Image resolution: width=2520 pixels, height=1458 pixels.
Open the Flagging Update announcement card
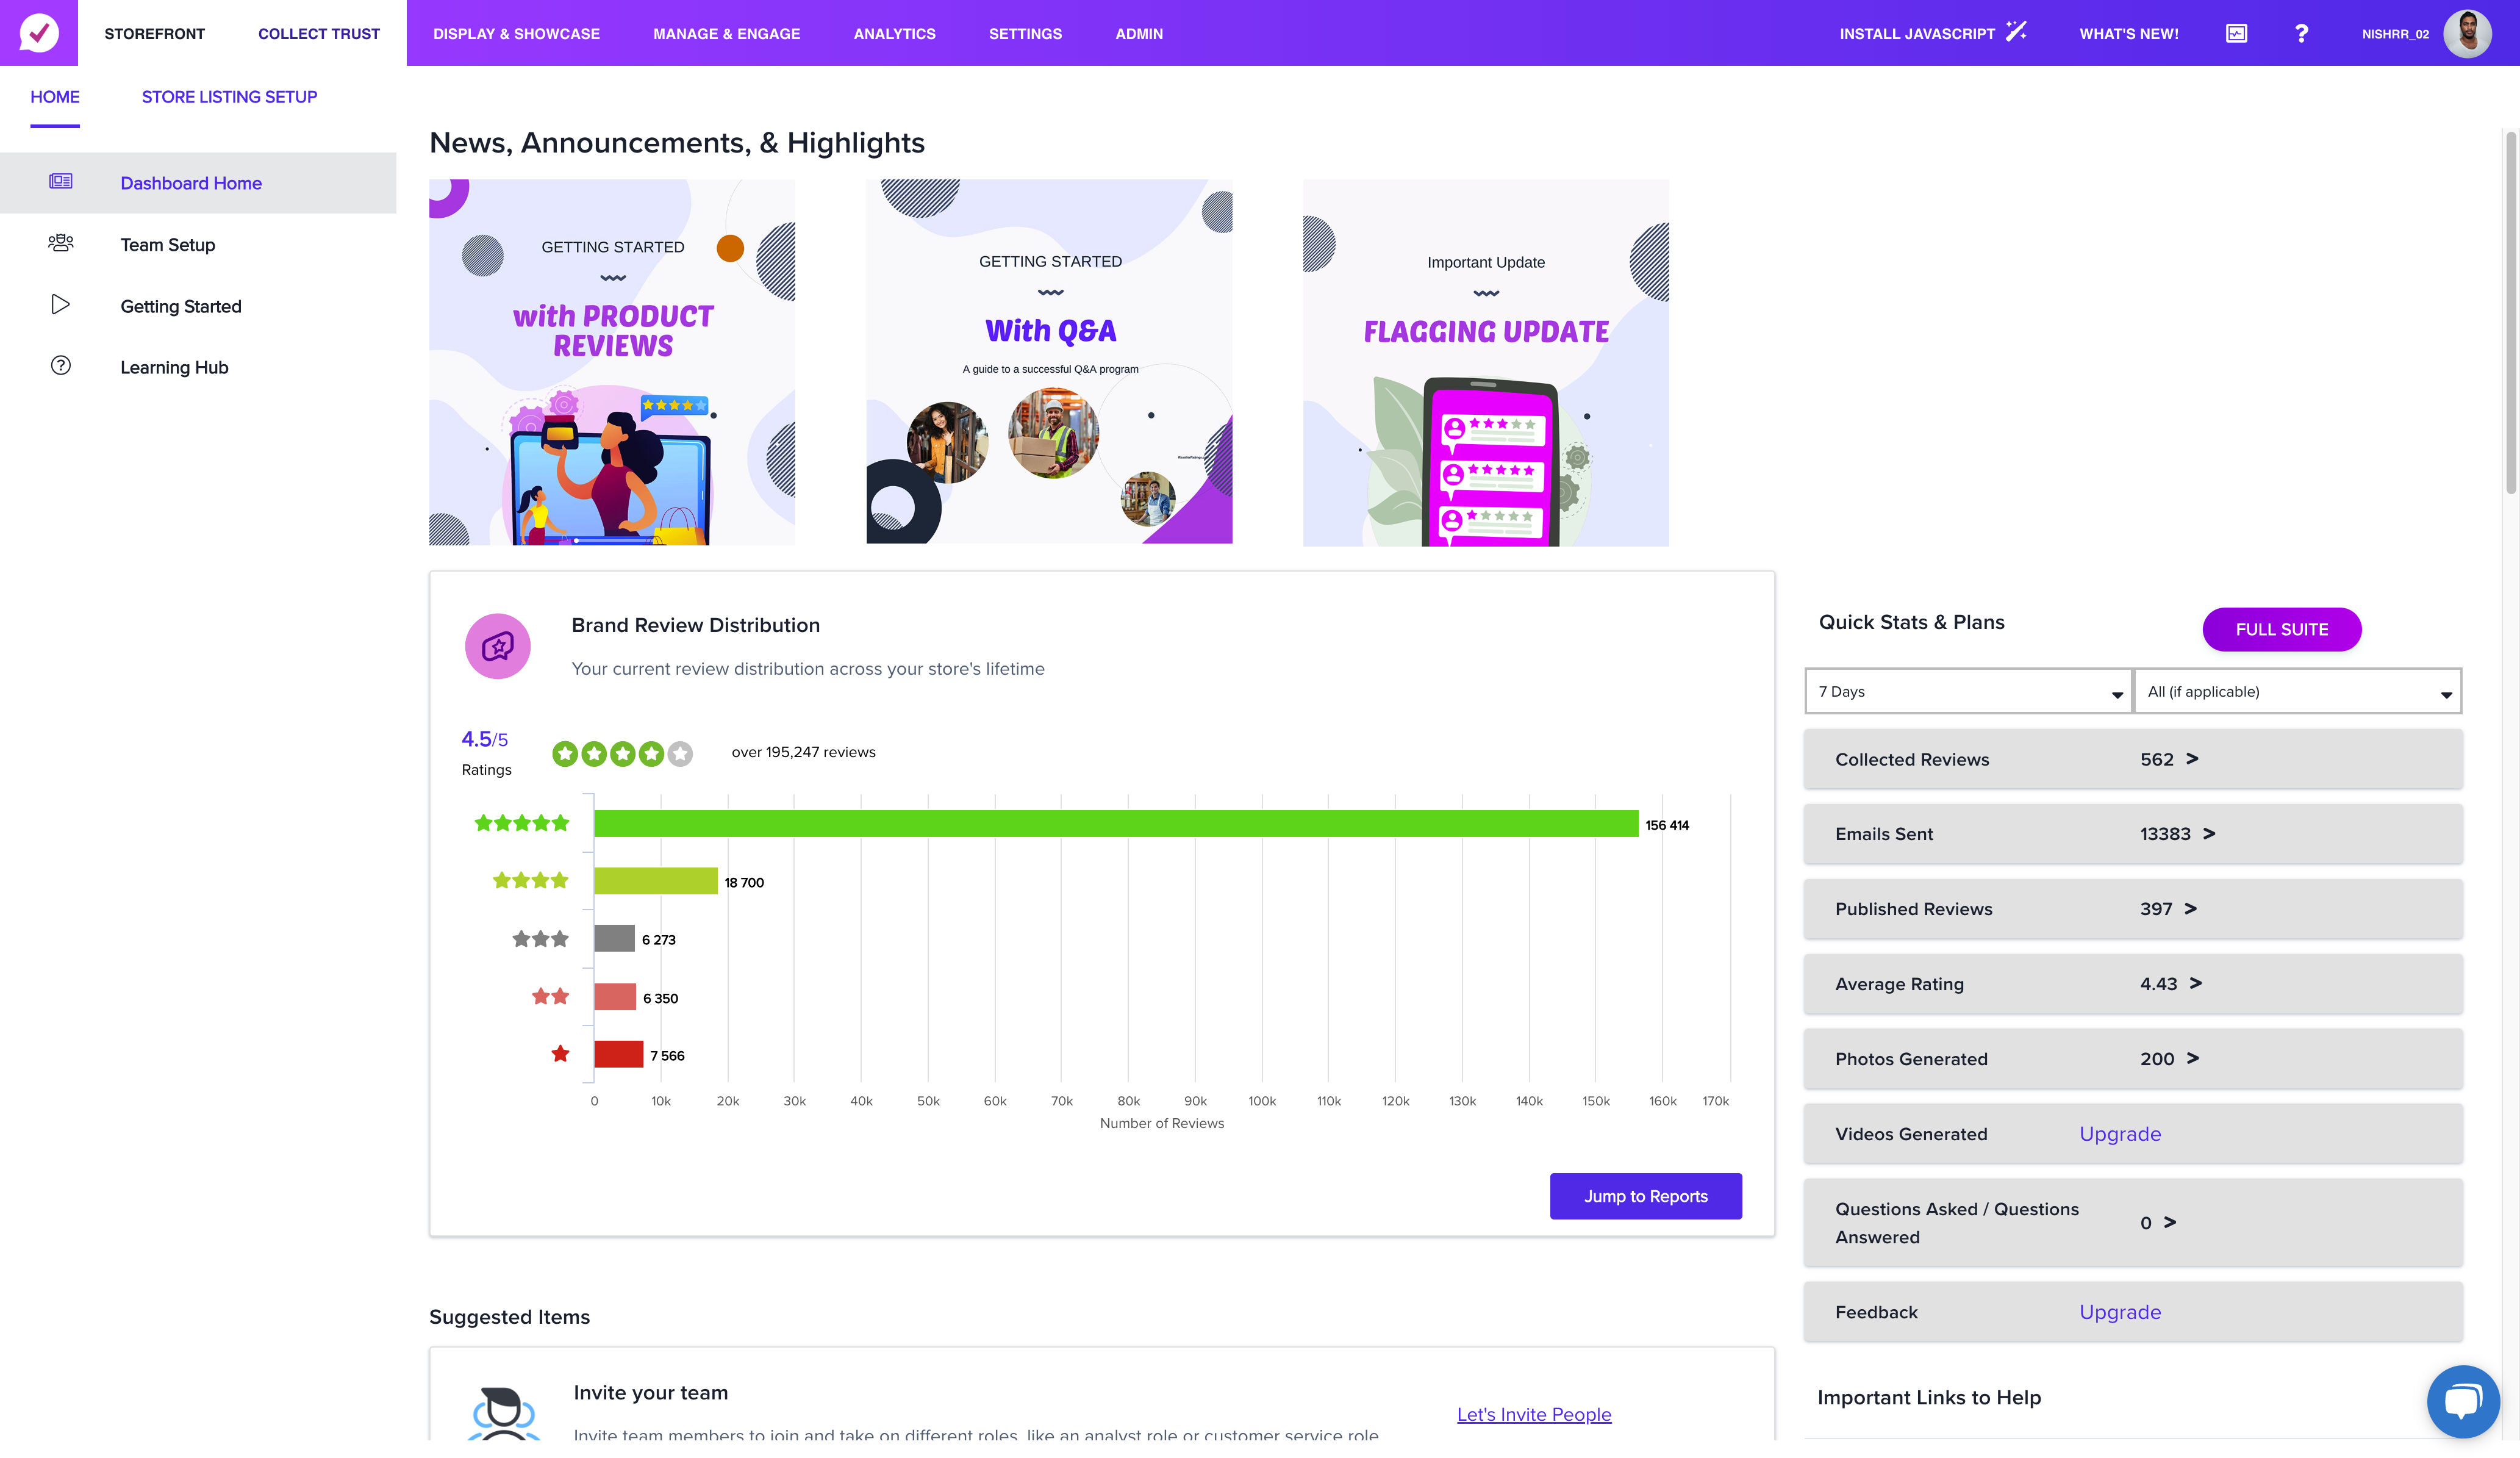click(1486, 362)
